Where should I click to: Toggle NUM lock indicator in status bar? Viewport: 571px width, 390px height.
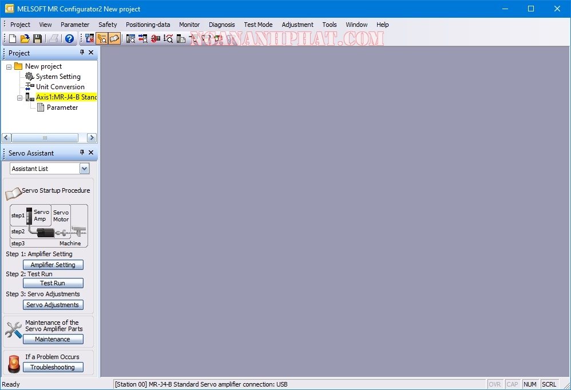pos(530,384)
